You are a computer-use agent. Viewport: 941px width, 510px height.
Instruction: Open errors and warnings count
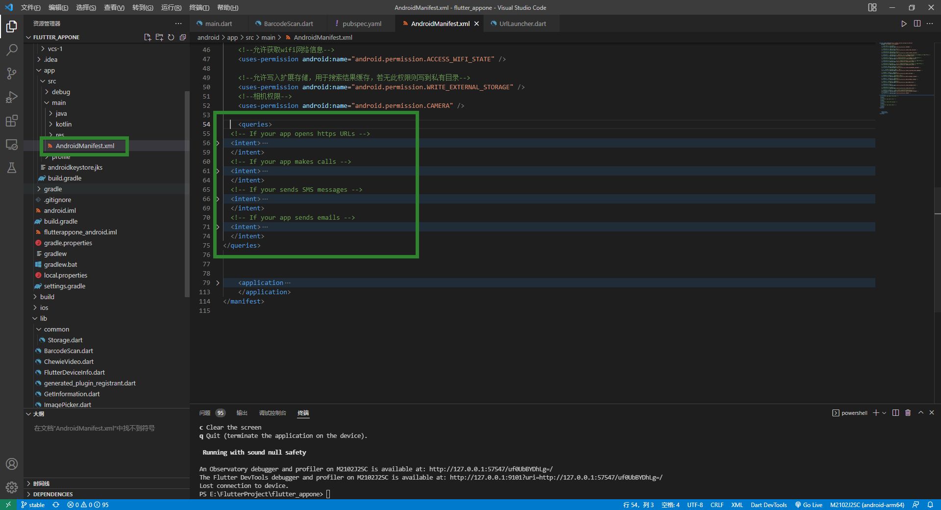[88, 505]
